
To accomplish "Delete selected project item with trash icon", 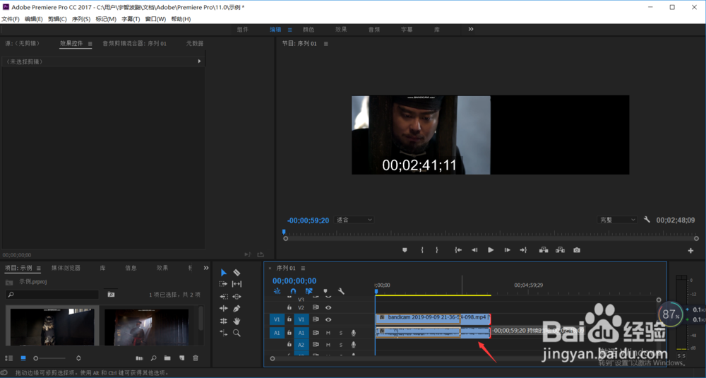I will (196, 358).
